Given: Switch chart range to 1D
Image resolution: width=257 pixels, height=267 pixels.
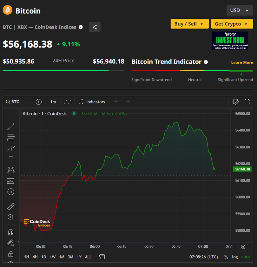Looking at the screenshot, I should (x=44, y=257).
